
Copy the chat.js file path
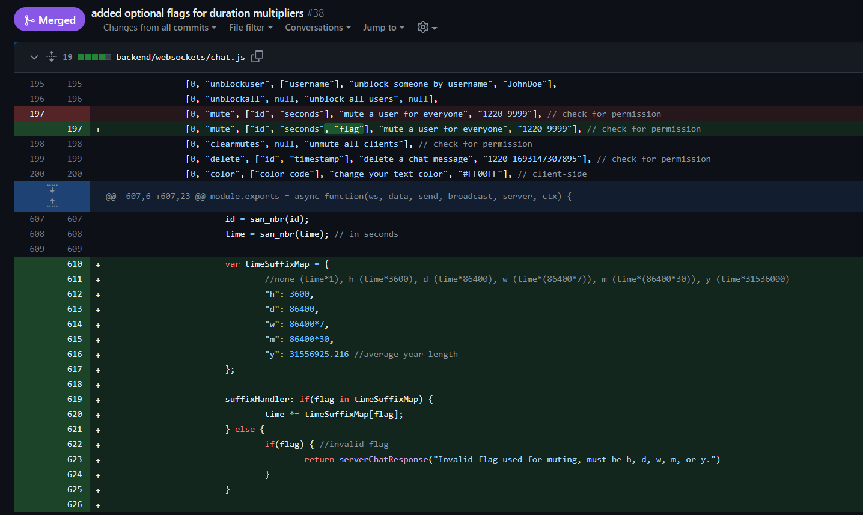tap(257, 56)
